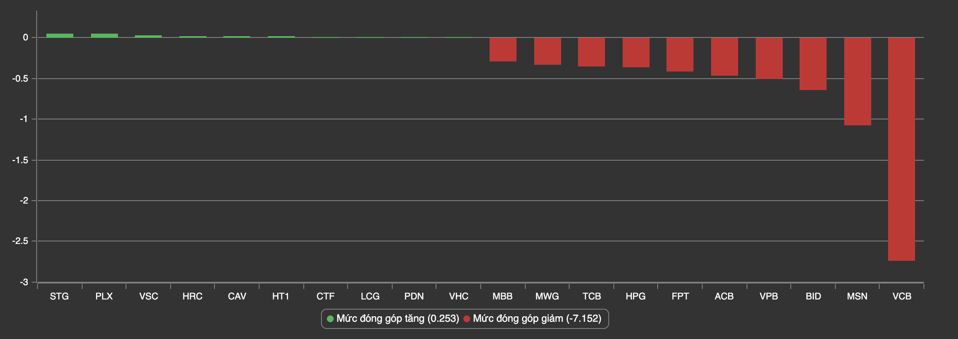Click the VPB red bar
Viewport: 958px width, 339px height.
pyautogui.click(x=769, y=58)
